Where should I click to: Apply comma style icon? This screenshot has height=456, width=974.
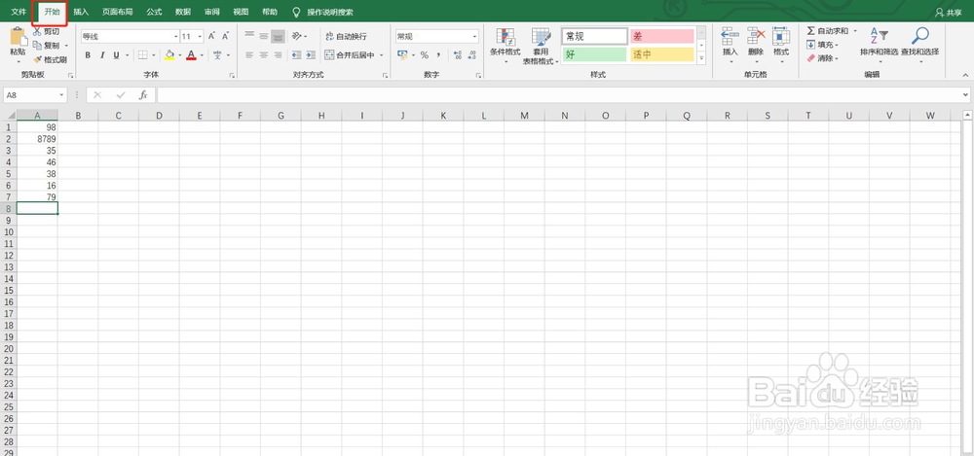pos(438,55)
